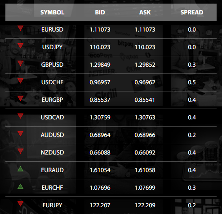222x214 pixels.
Task: Click the EURJPY bid price 122.207
Action: click(x=100, y=205)
